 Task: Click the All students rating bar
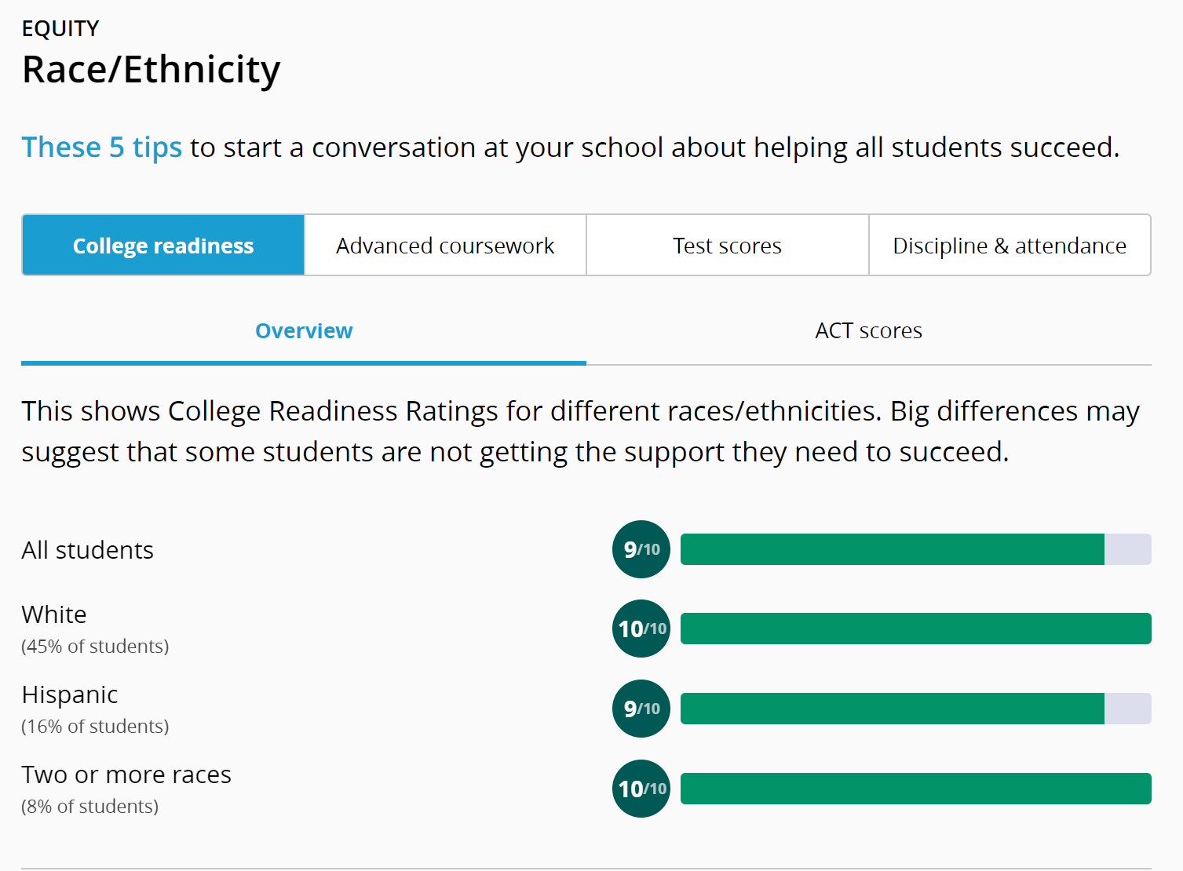point(915,549)
